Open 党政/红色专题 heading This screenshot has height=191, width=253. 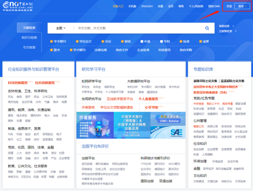pyautogui.click(x=204, y=98)
